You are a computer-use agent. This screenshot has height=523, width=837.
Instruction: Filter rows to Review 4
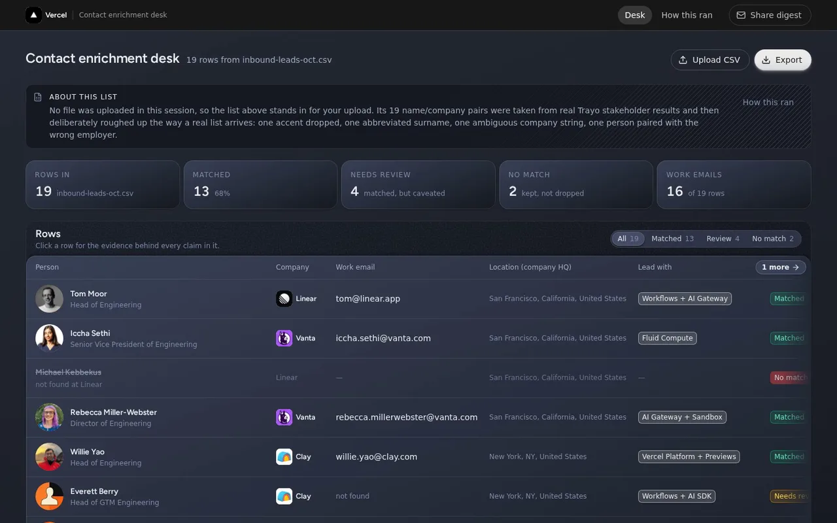(723, 239)
